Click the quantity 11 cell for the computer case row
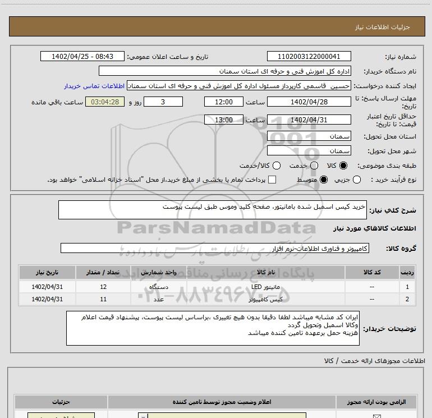 click(x=103, y=299)
